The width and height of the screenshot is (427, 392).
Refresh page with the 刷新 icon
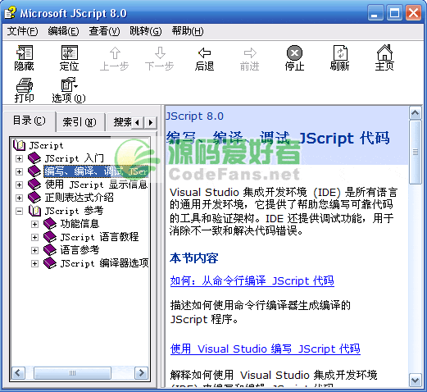[x=340, y=52]
